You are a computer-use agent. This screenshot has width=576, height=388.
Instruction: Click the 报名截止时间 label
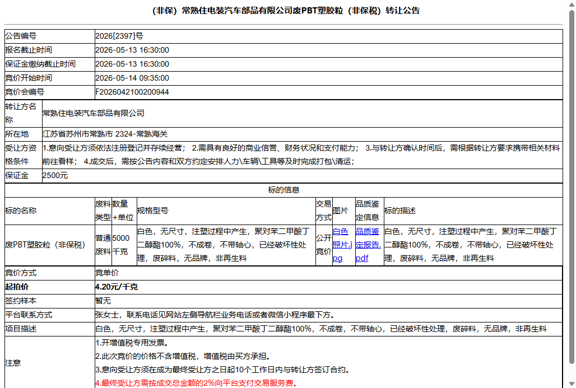(x=29, y=50)
